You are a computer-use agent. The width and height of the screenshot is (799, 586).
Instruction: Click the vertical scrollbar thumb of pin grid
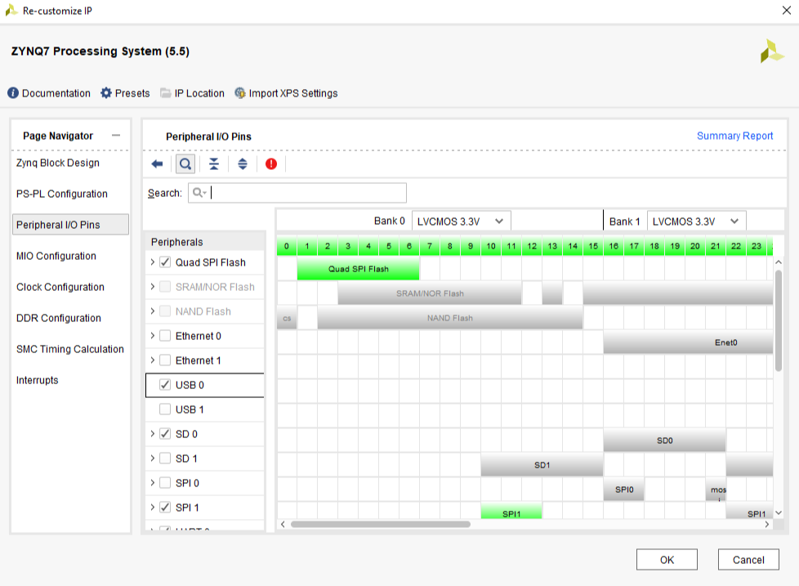778,320
